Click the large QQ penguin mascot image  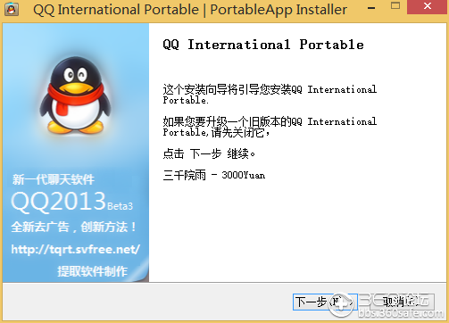(x=76, y=95)
